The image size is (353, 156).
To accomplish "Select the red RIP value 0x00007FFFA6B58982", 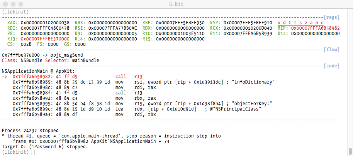I will click(315, 28).
